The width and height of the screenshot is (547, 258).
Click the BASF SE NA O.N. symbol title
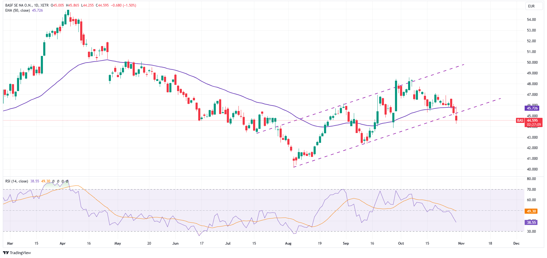[x=18, y=5]
